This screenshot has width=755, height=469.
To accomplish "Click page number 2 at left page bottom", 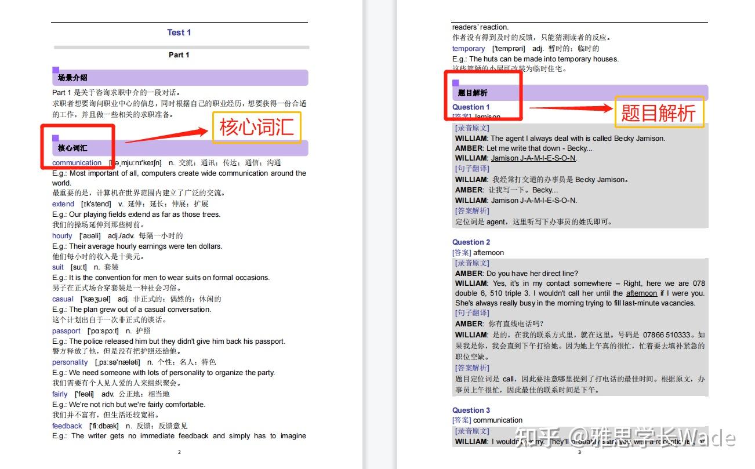I will click(x=179, y=452).
